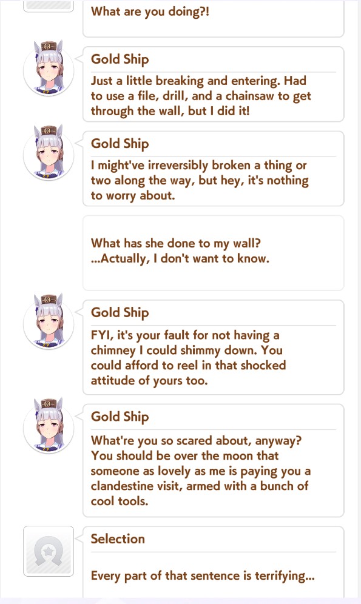Click the 'FYI, it's your fault' message bubble
Screen dimensions: 361x604
[x=213, y=347]
